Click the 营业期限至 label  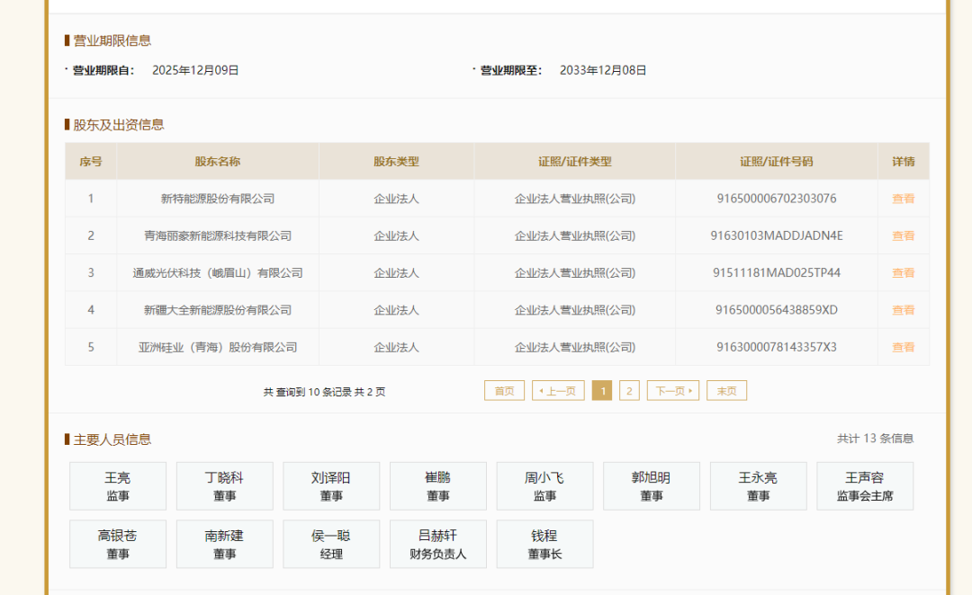tap(511, 71)
